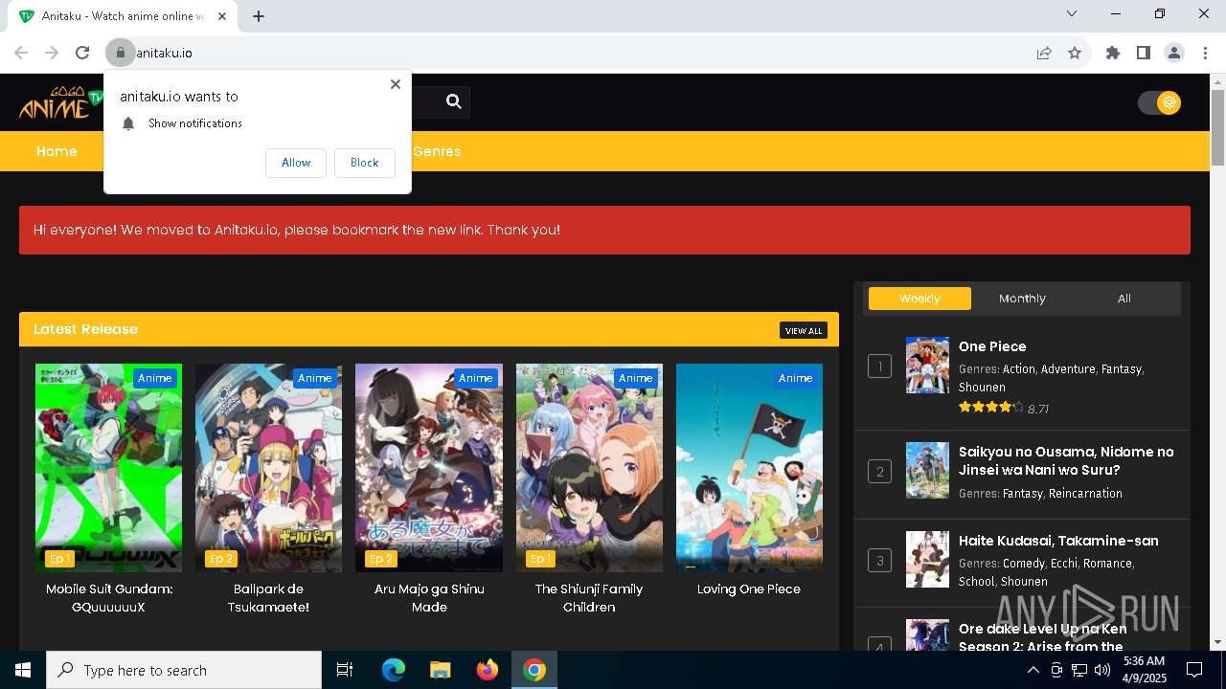Open the taskbar volume icon
The width and height of the screenshot is (1226, 689).
point(1102,670)
